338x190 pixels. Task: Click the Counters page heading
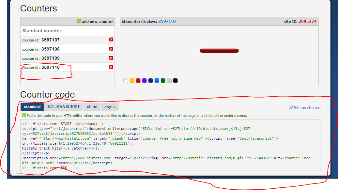click(x=38, y=8)
